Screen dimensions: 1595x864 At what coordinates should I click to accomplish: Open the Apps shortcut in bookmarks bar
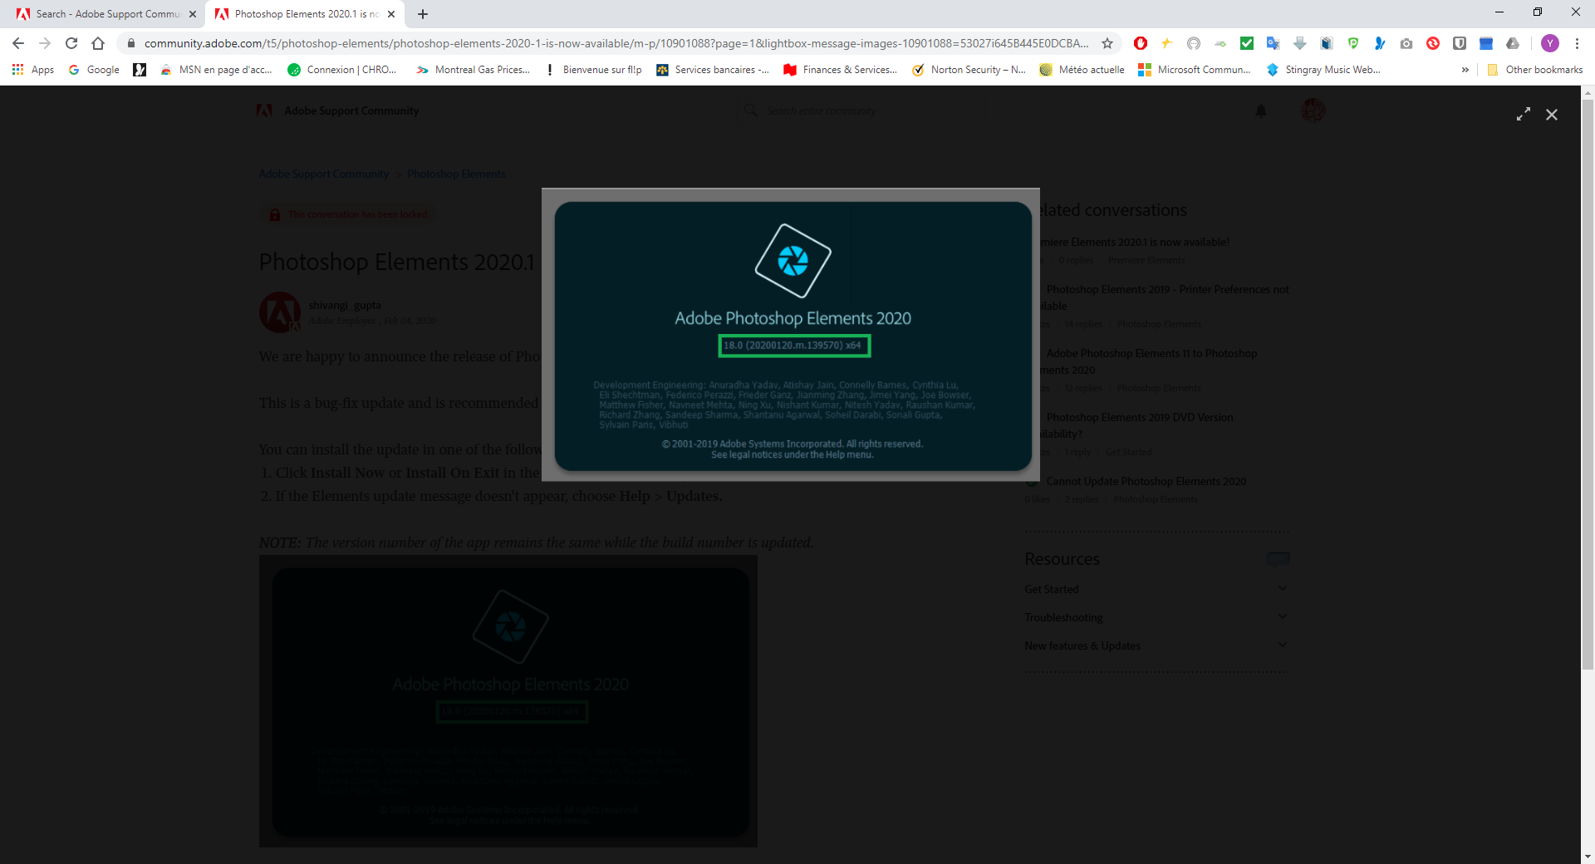point(33,70)
